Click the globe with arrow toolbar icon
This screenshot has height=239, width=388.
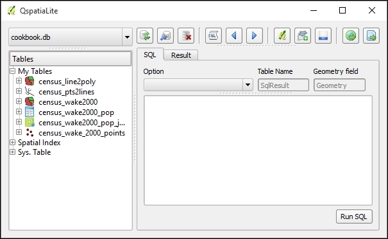[x=351, y=36]
